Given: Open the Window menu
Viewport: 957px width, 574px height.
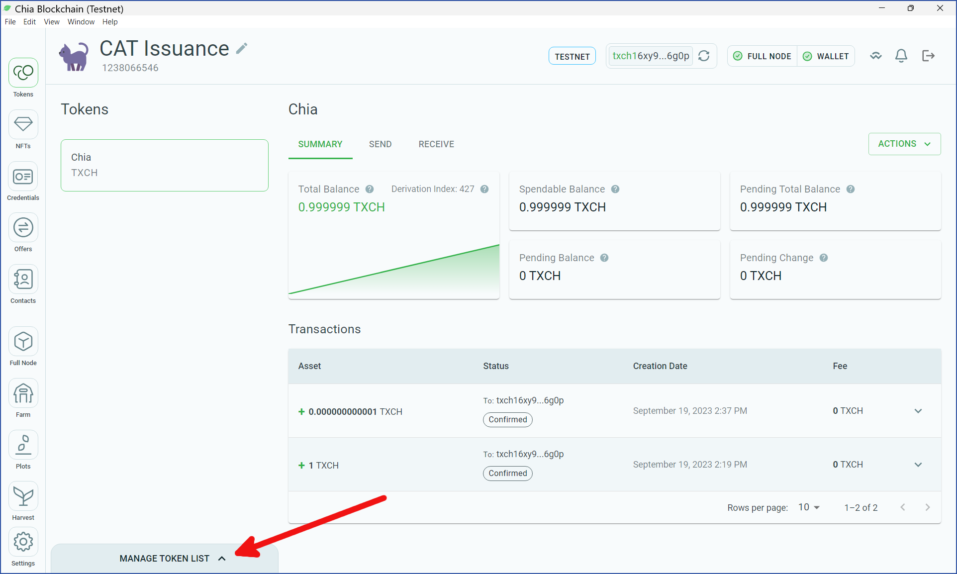Looking at the screenshot, I should pyautogui.click(x=81, y=22).
